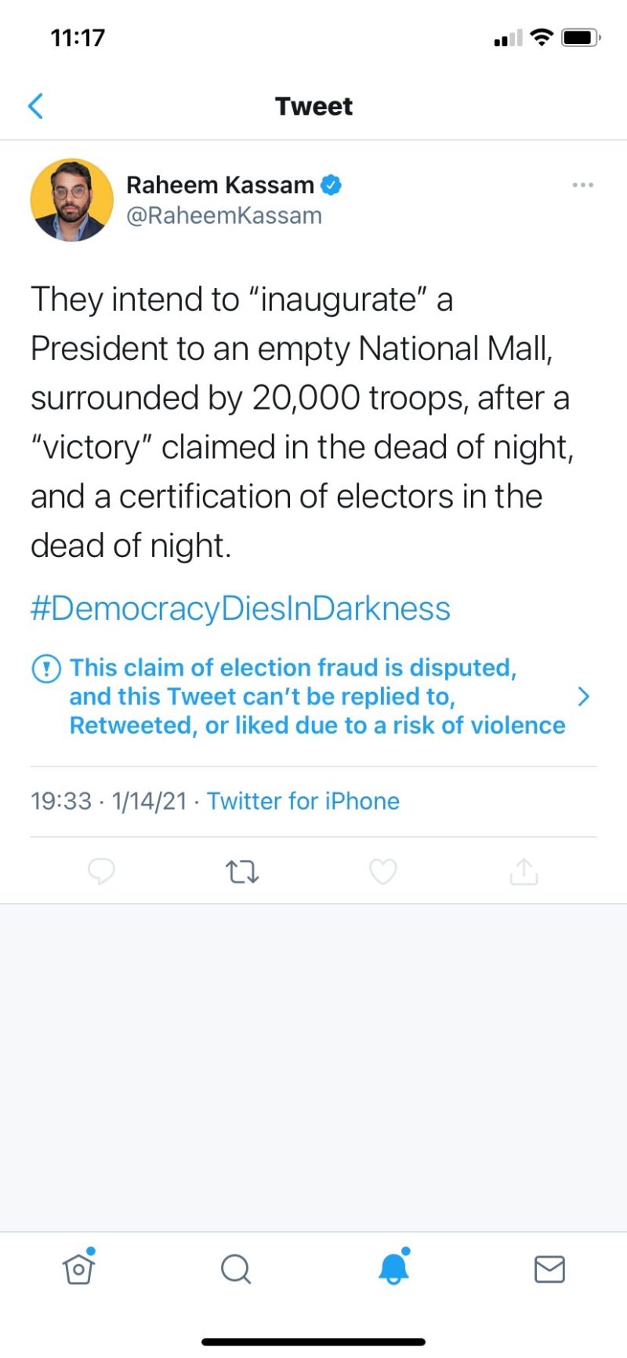Open the Messages envelope tab

tap(549, 1269)
